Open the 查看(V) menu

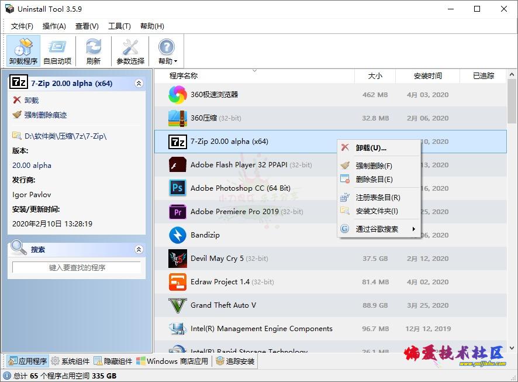(87, 26)
